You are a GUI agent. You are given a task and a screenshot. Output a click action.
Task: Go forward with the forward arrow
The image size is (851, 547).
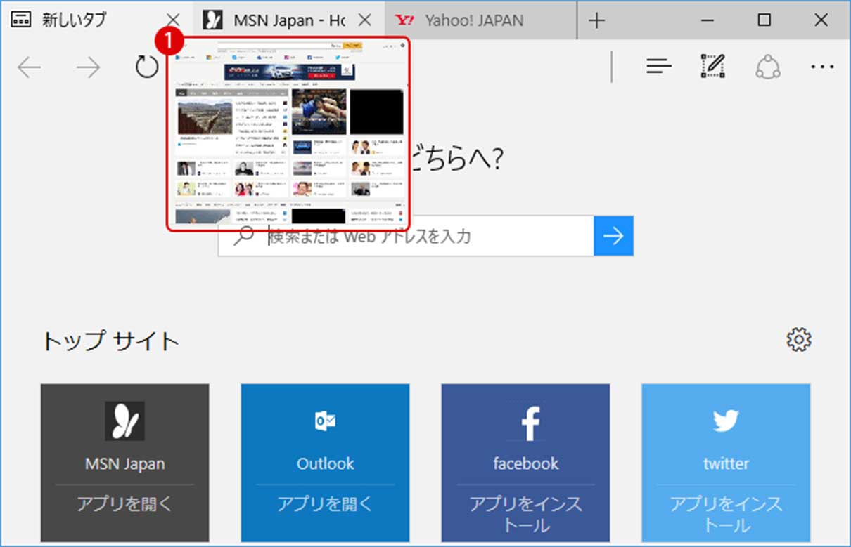point(89,67)
